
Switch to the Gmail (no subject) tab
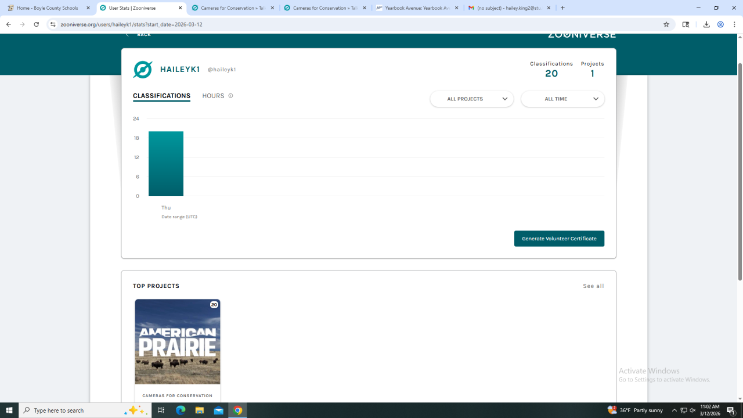click(509, 8)
